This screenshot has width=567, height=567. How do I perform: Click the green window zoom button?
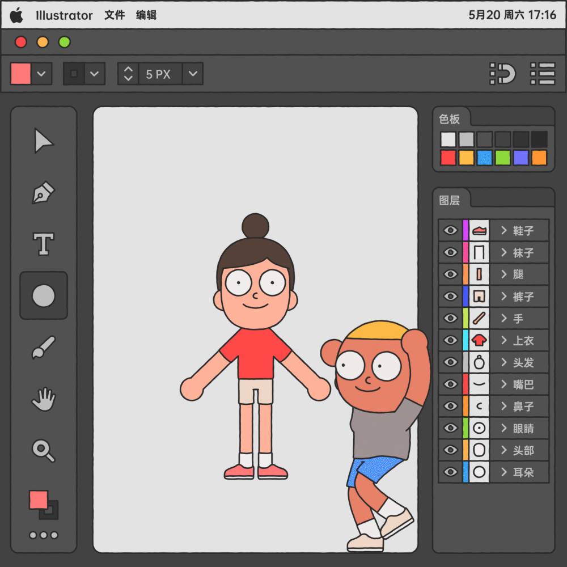click(x=65, y=42)
